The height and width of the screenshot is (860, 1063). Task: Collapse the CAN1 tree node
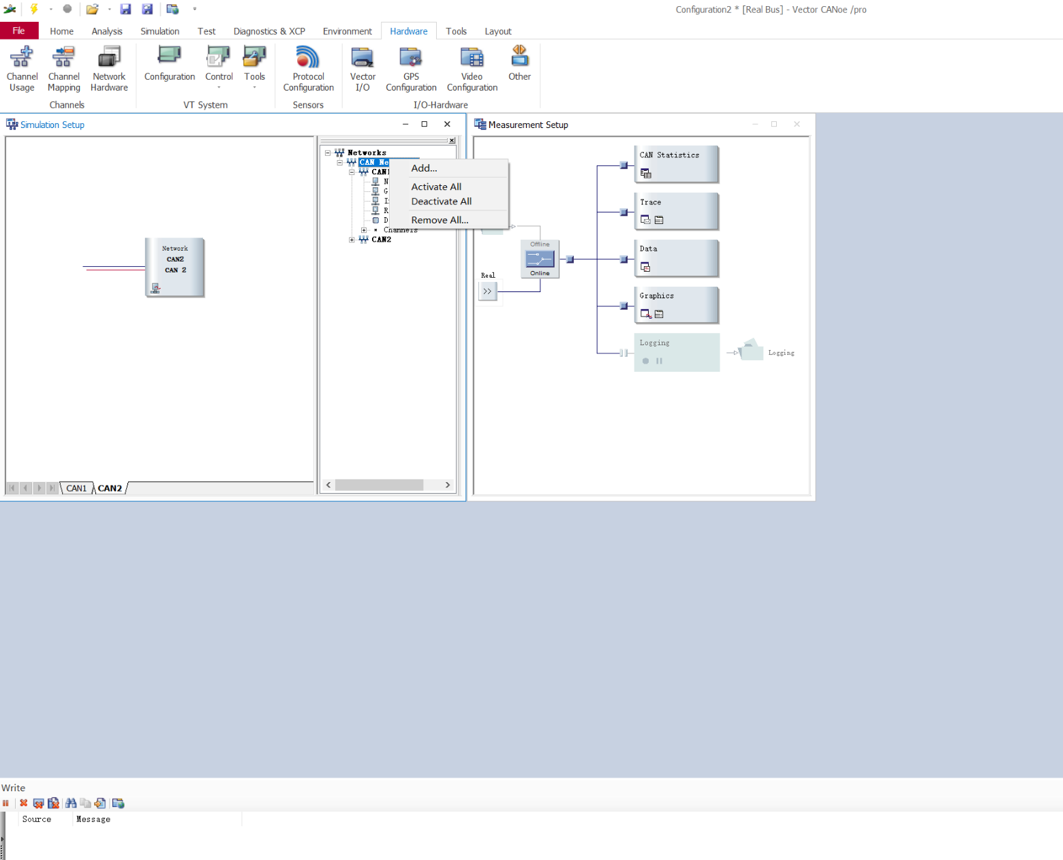pyautogui.click(x=352, y=172)
